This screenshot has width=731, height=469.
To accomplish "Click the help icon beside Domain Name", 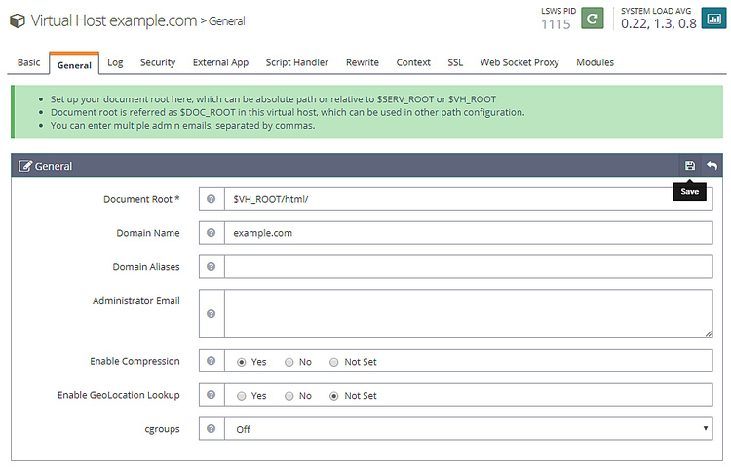I will coord(211,233).
